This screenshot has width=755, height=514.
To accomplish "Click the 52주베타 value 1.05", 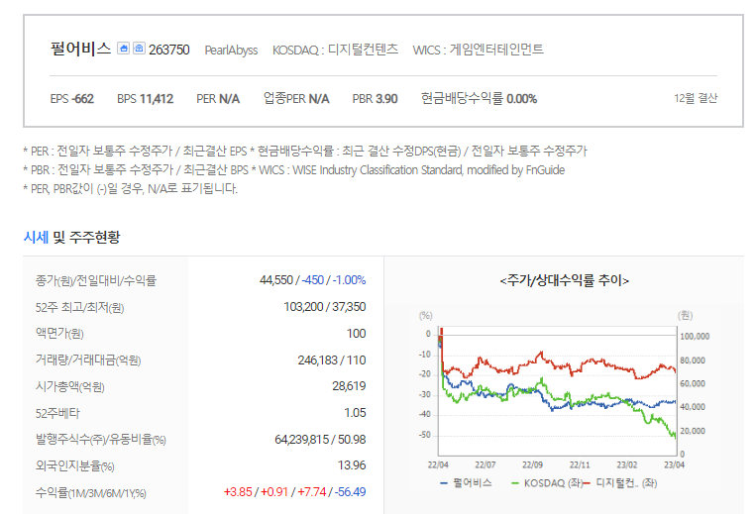I will click(x=355, y=412).
